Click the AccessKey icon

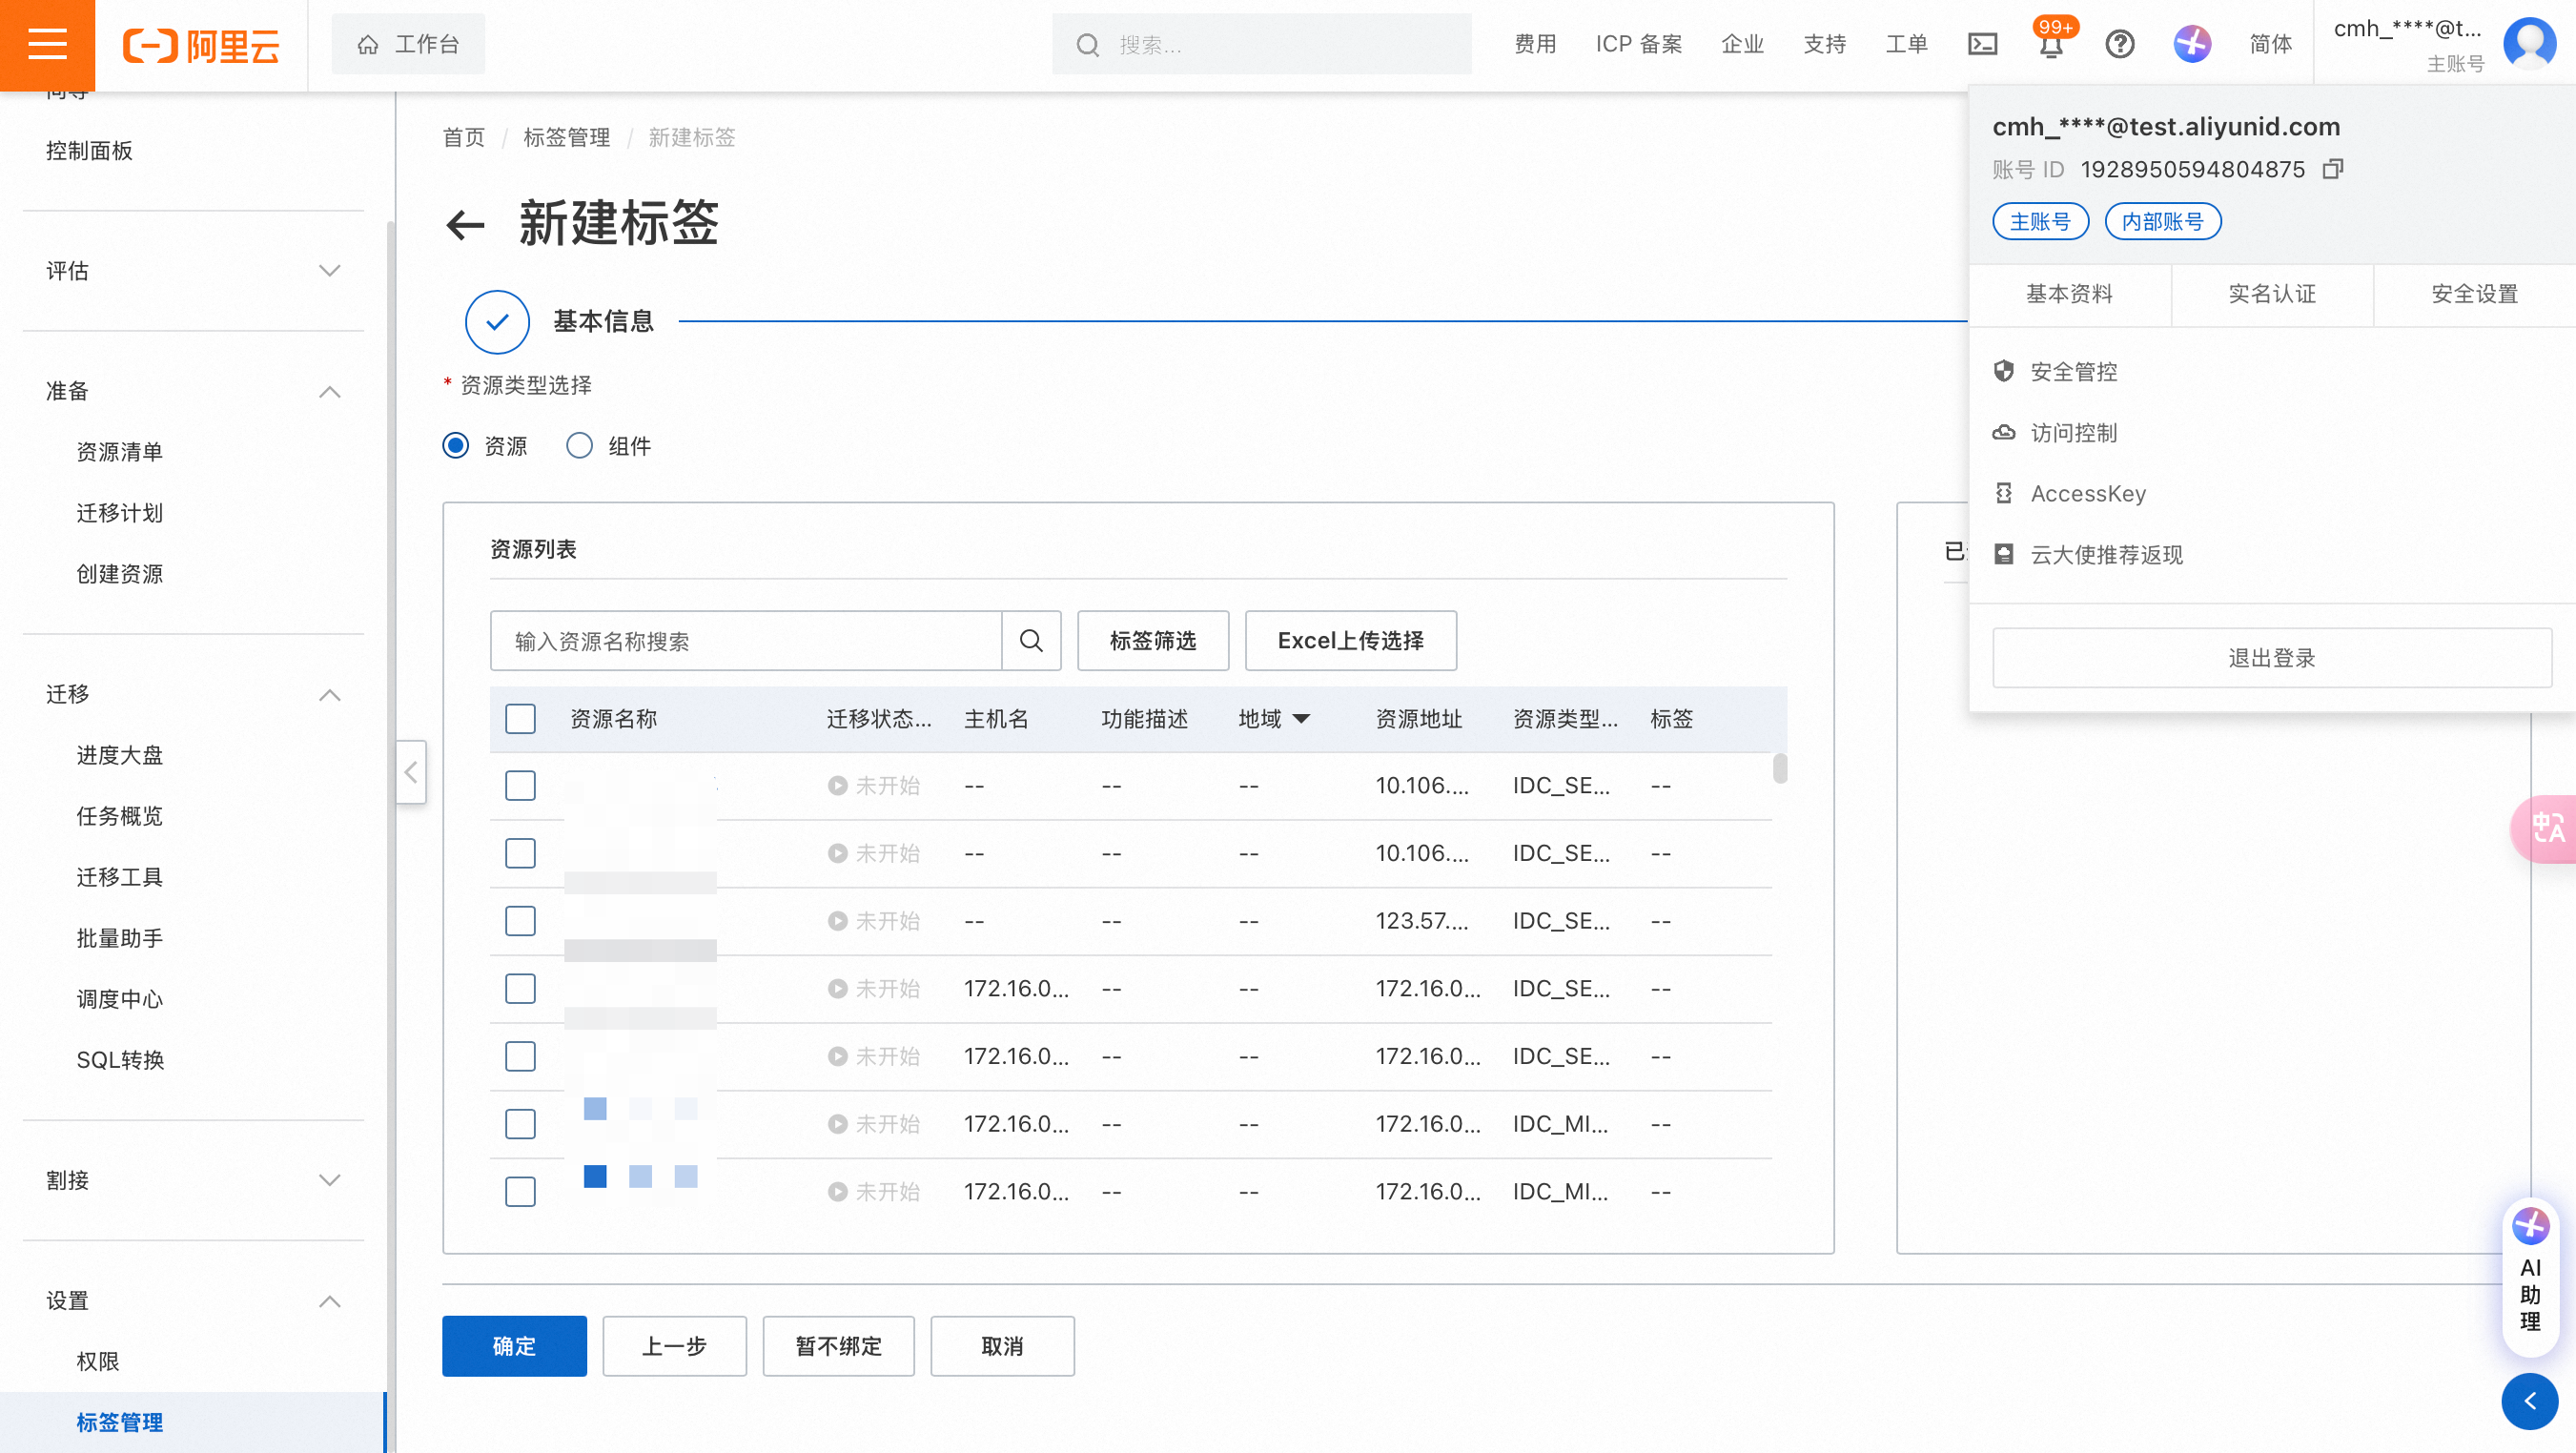(2003, 493)
